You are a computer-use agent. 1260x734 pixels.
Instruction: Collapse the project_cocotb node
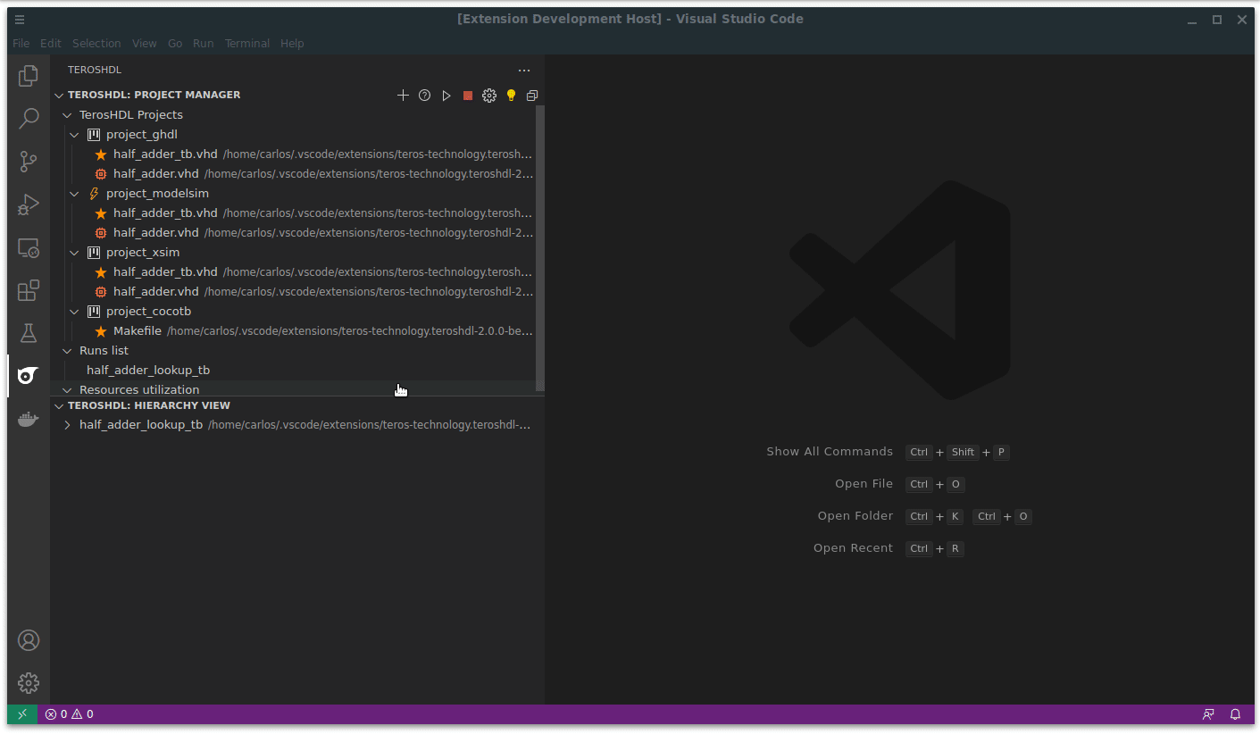click(75, 312)
